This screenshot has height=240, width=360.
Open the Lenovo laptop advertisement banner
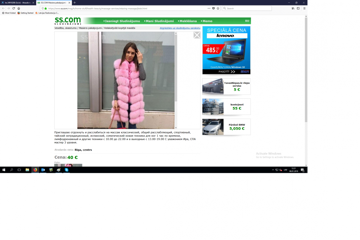tap(226, 50)
